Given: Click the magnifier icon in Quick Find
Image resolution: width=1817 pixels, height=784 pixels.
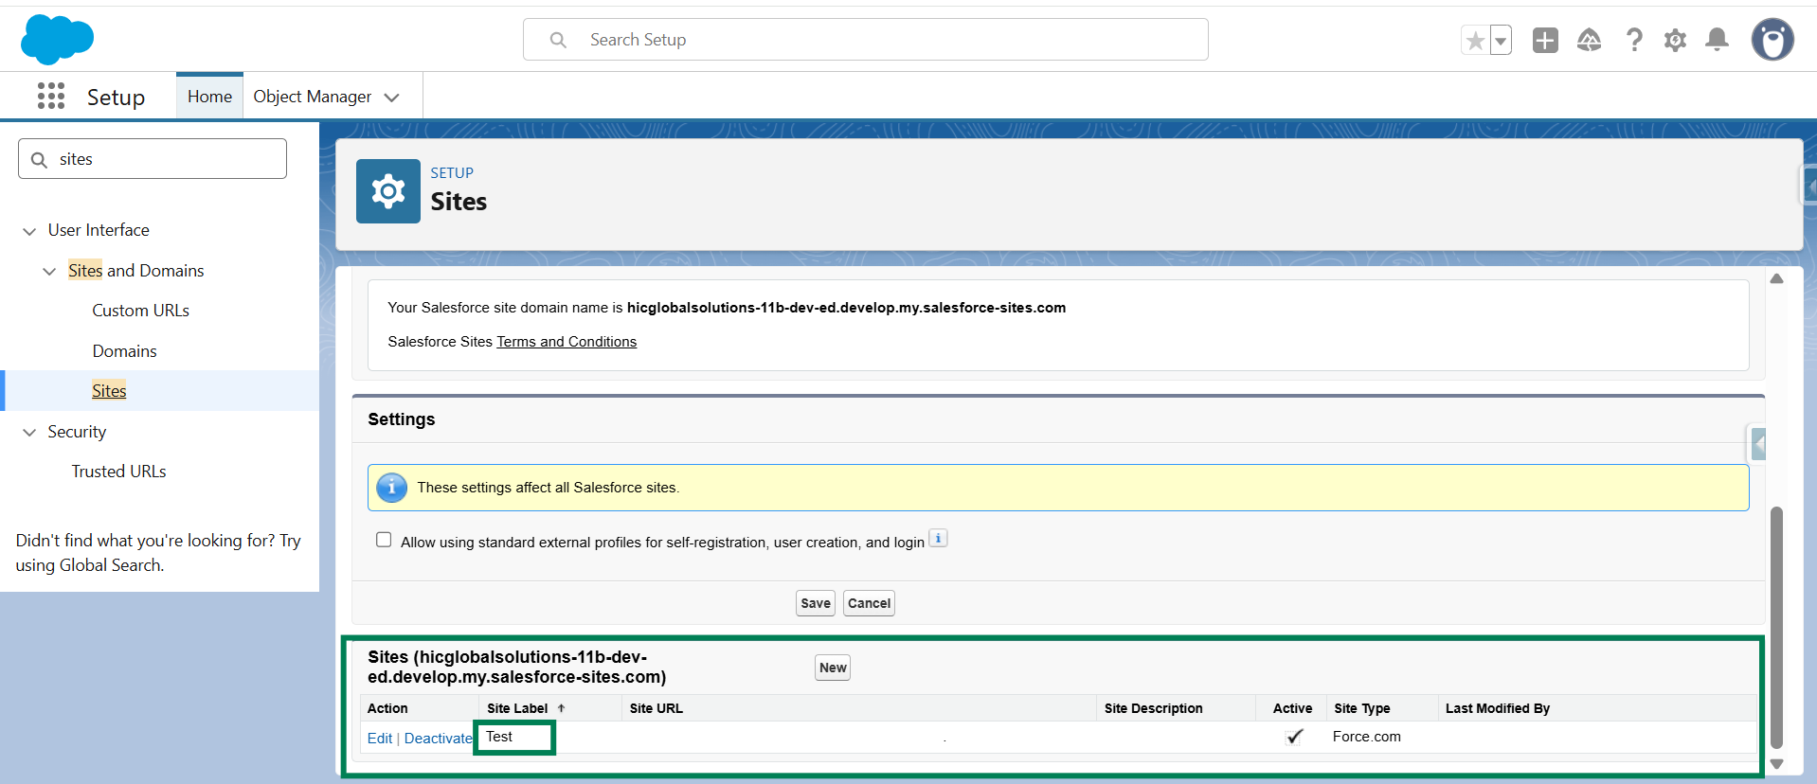Looking at the screenshot, I should (40, 159).
